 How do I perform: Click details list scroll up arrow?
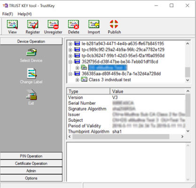click(x=188, y=91)
